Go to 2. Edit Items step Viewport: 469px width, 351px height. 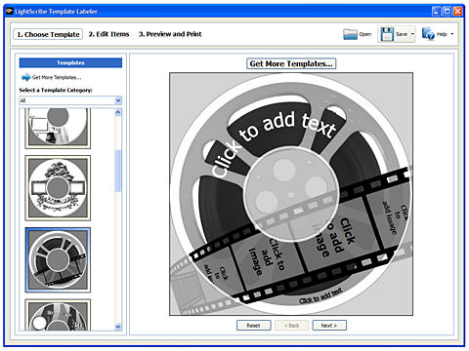(108, 34)
